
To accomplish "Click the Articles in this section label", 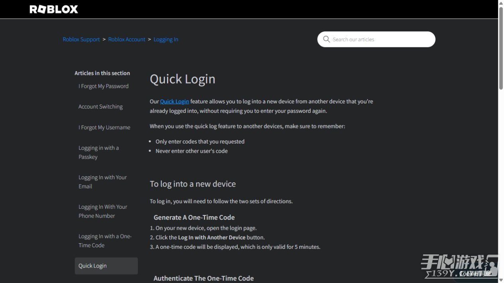I will (102, 73).
